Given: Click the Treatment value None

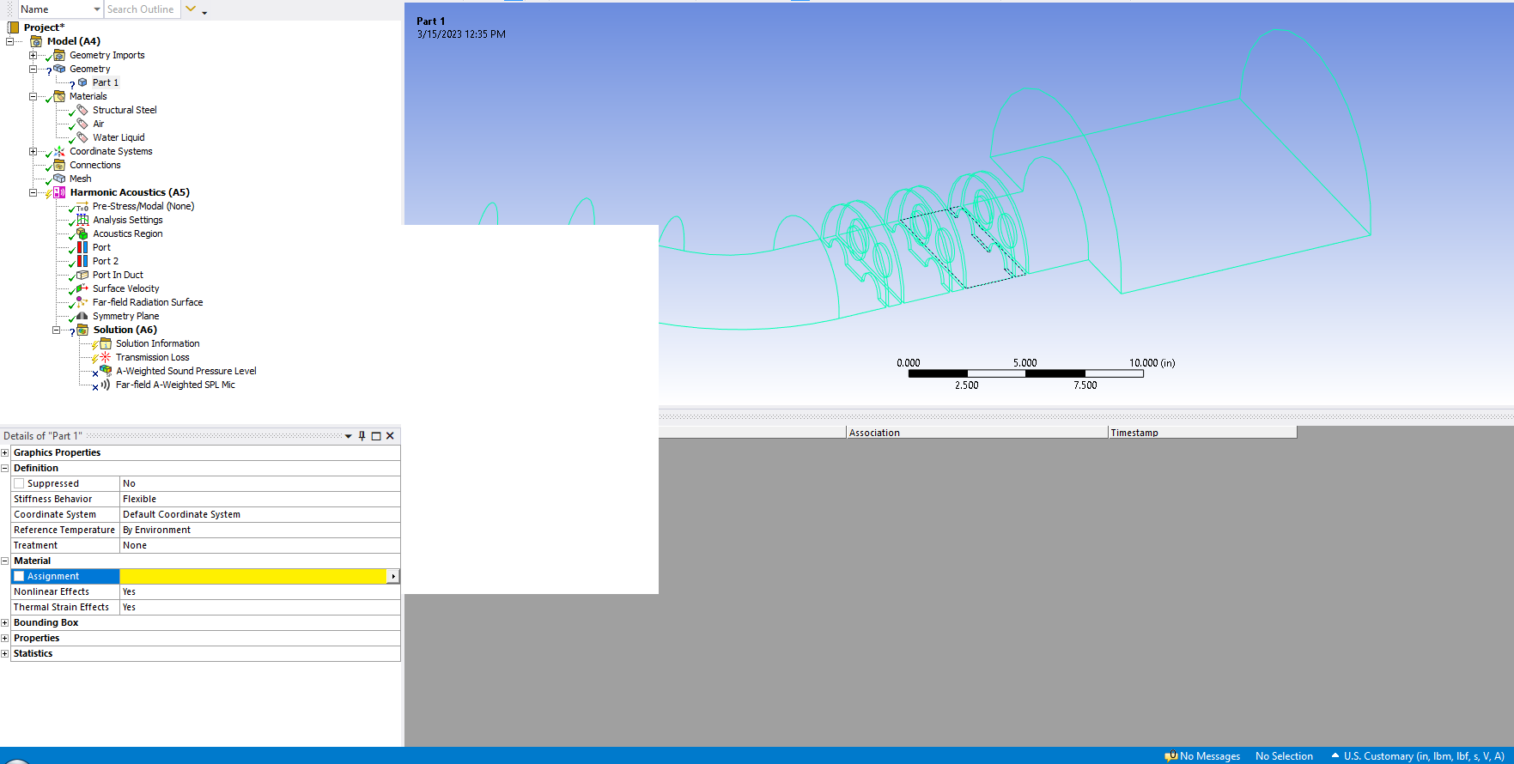Looking at the screenshot, I should click(135, 545).
